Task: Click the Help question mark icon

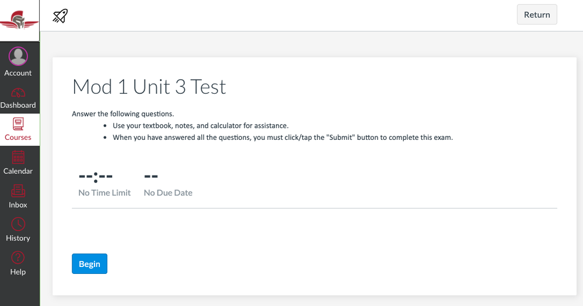Action: point(18,258)
